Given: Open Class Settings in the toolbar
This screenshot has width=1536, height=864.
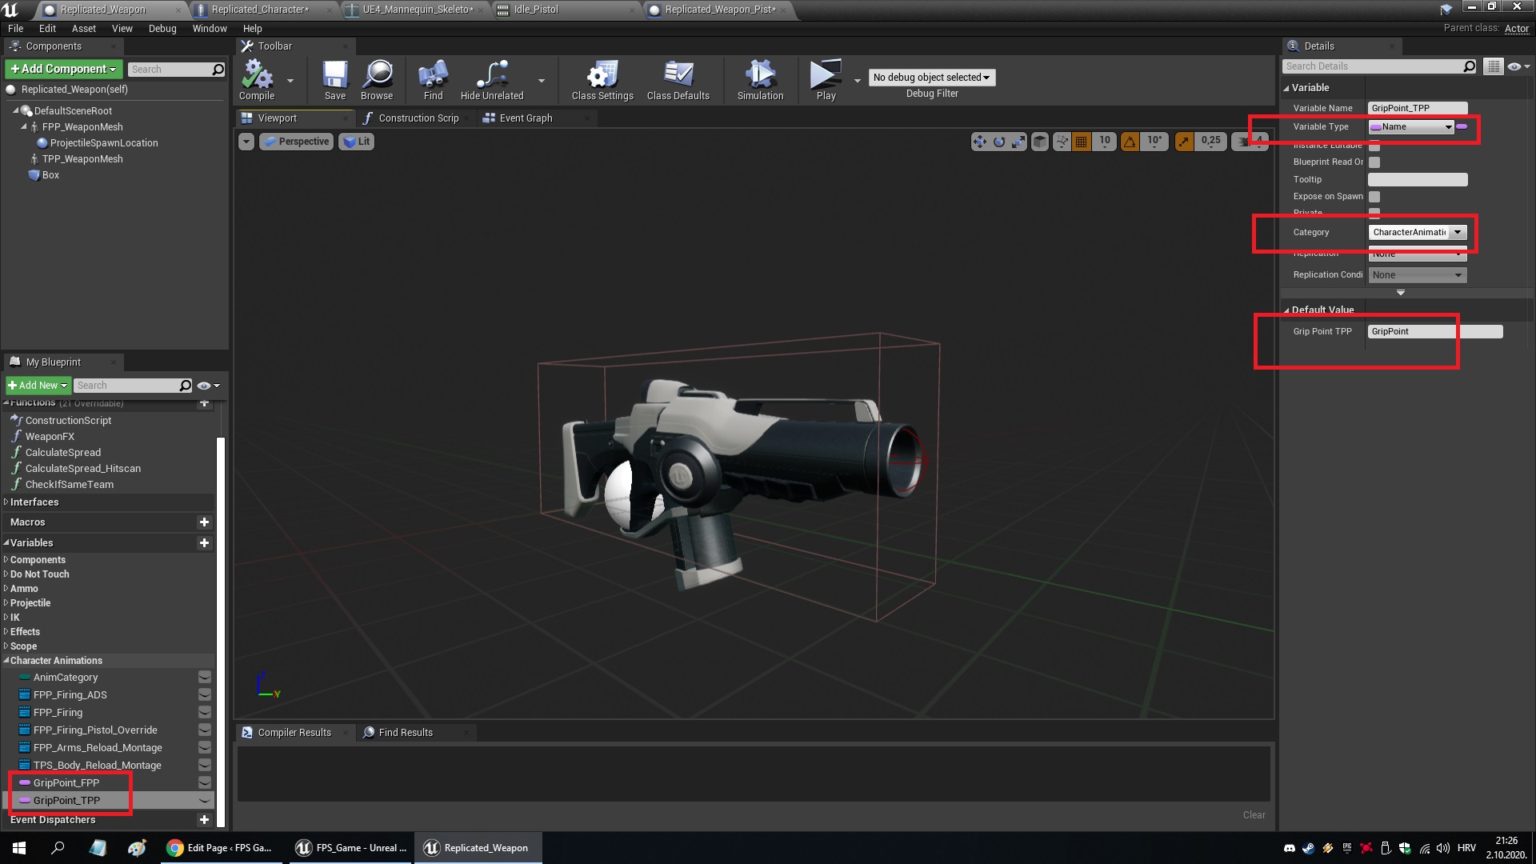Looking at the screenshot, I should (x=602, y=79).
